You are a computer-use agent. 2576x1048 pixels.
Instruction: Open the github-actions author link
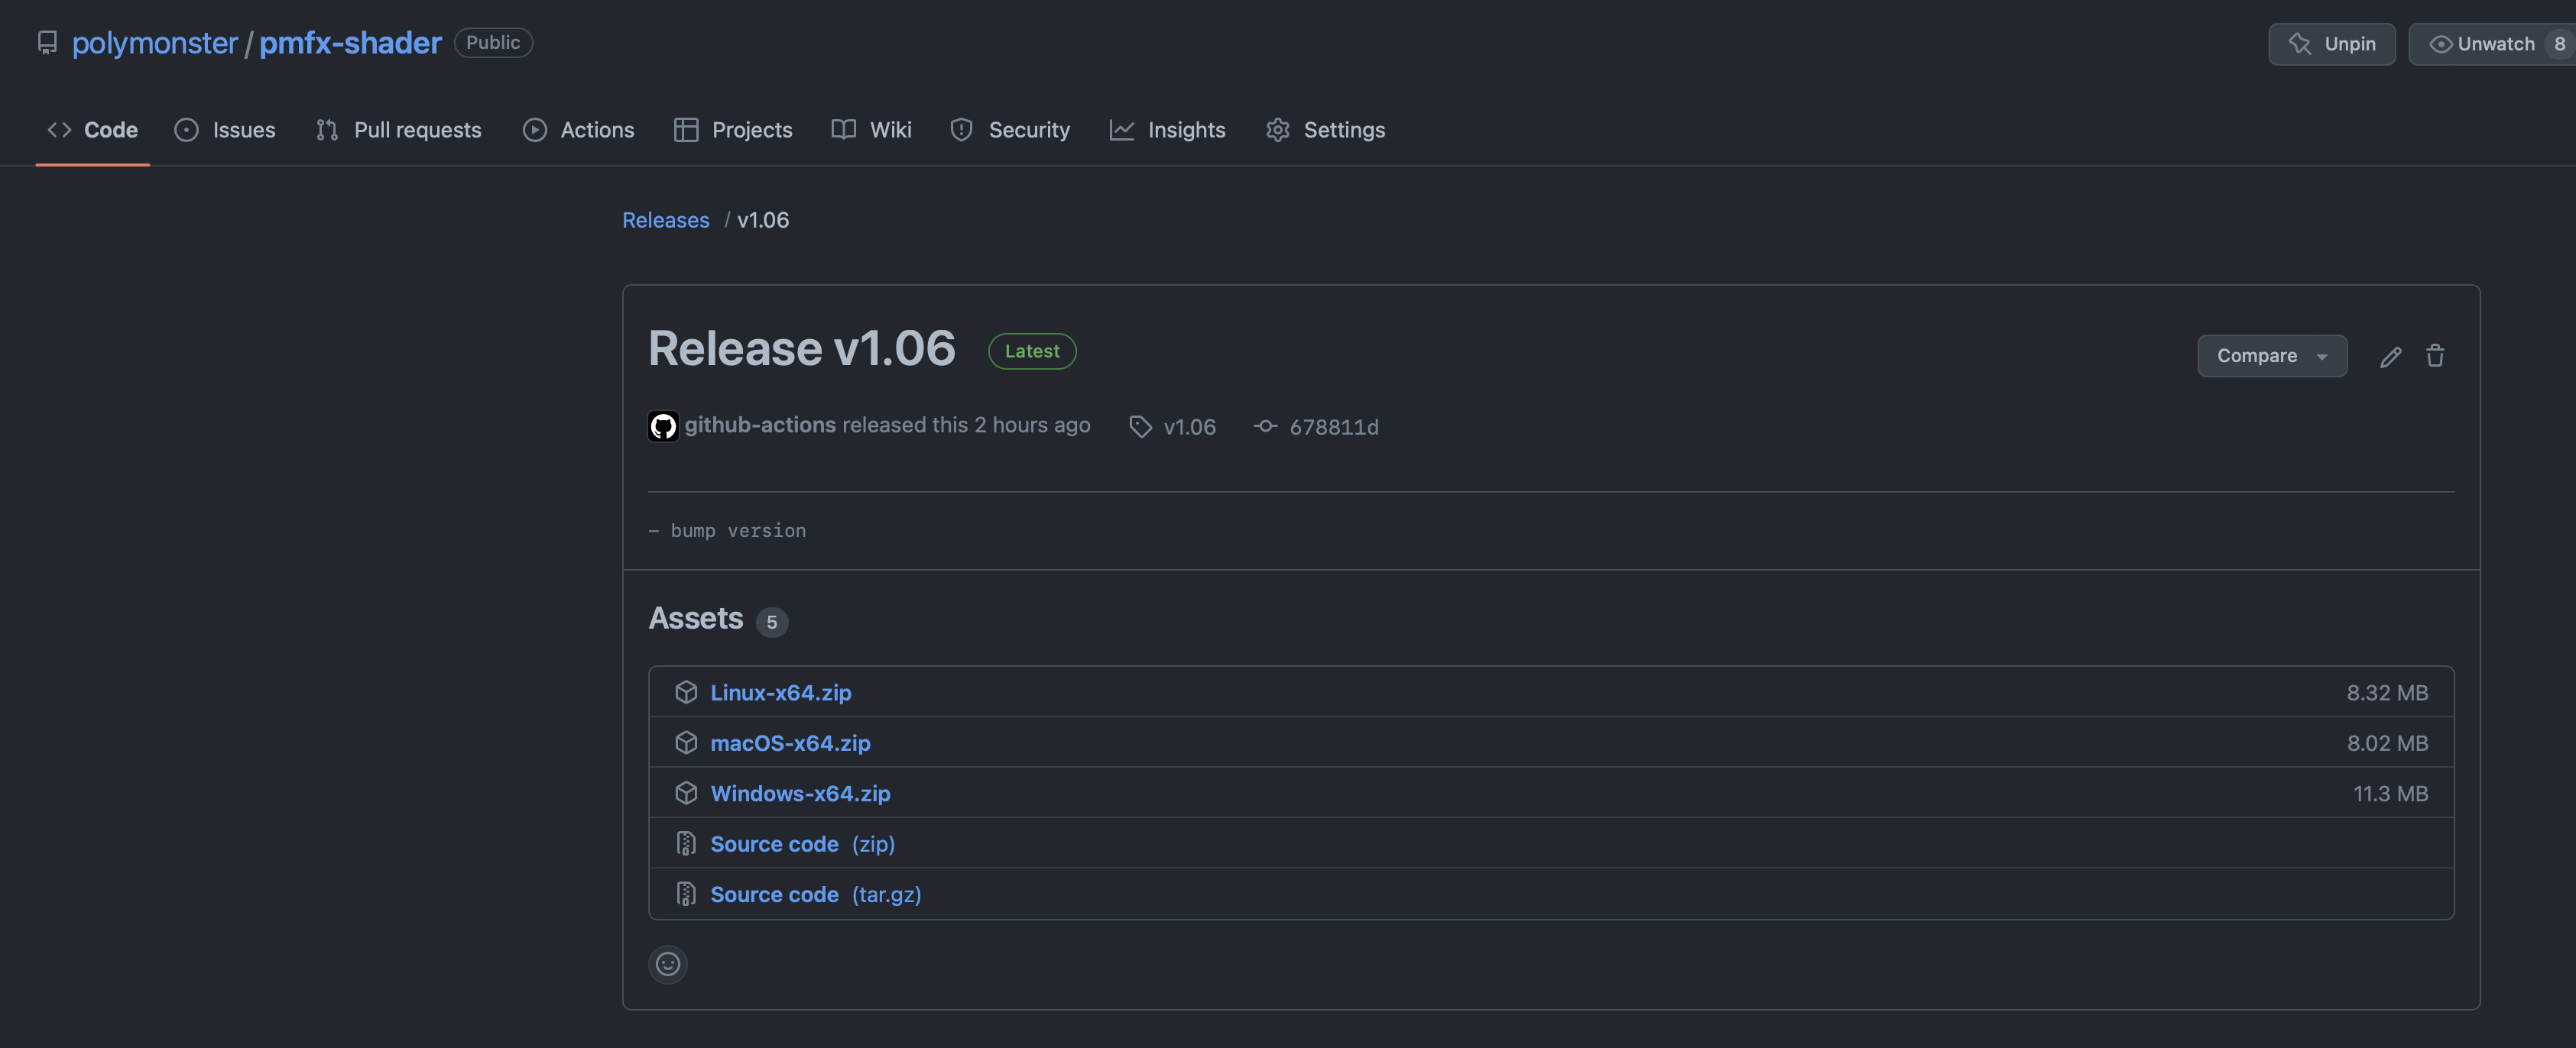760,425
